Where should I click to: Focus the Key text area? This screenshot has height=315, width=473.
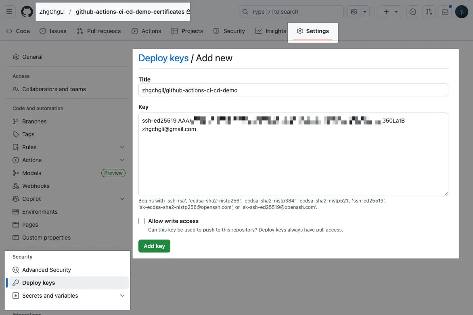[x=293, y=161]
